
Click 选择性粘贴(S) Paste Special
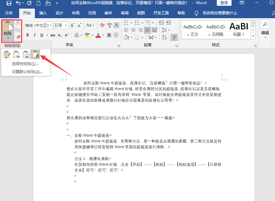click(x=25, y=64)
